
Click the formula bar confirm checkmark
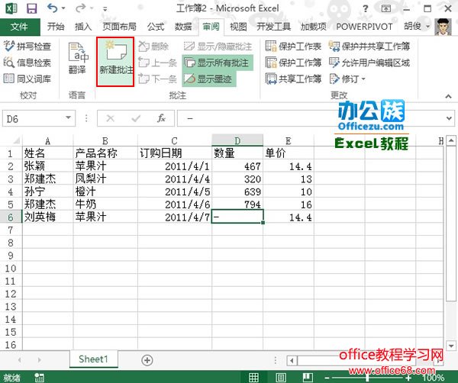(x=136, y=118)
